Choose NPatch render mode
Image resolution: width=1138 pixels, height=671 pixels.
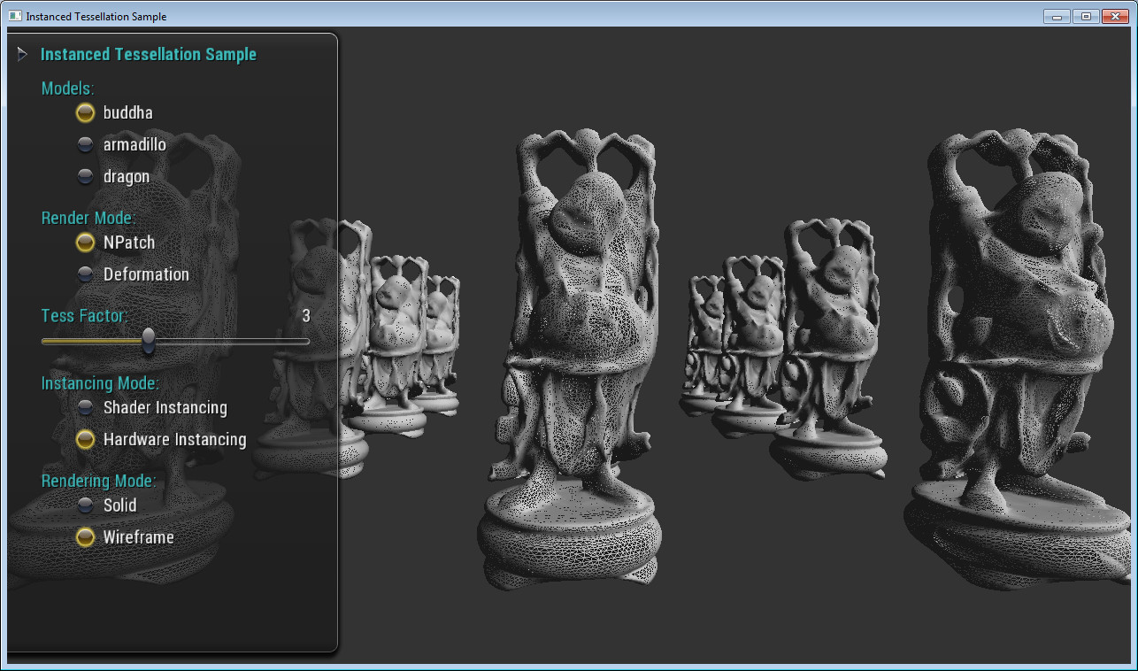[86, 243]
